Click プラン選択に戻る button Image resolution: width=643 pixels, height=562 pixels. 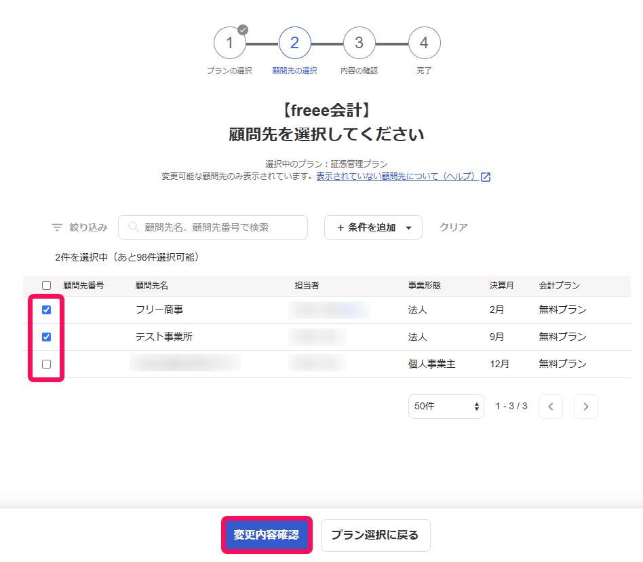click(x=375, y=536)
